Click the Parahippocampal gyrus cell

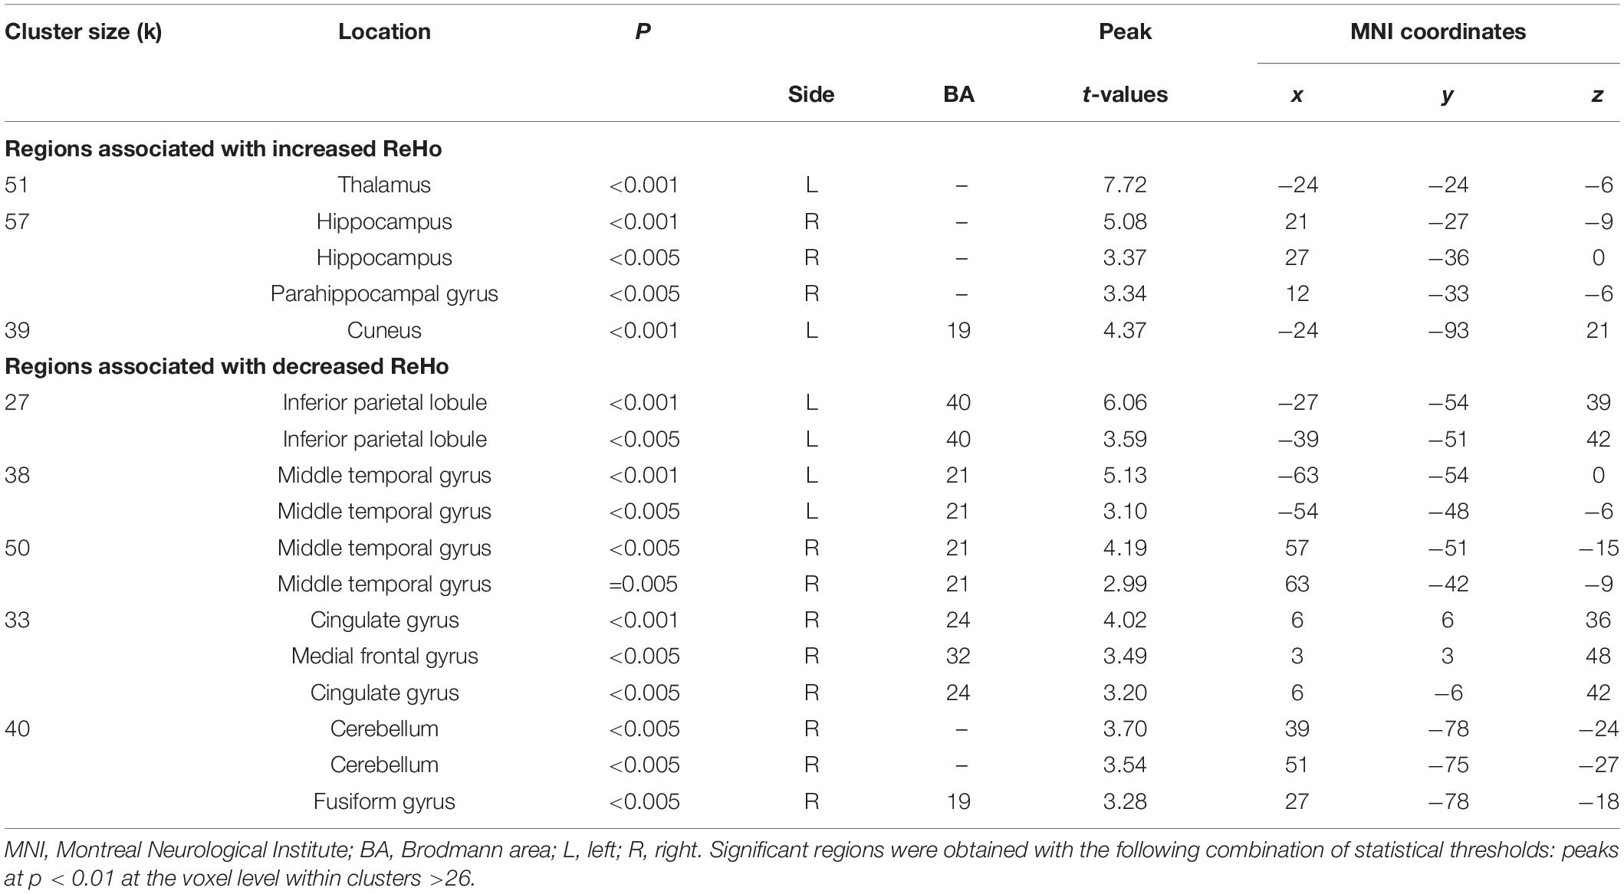pos(384,294)
